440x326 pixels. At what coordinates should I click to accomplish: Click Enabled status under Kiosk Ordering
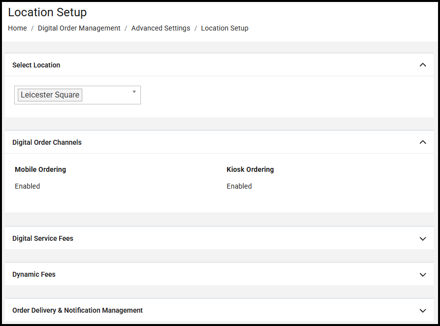tap(239, 186)
